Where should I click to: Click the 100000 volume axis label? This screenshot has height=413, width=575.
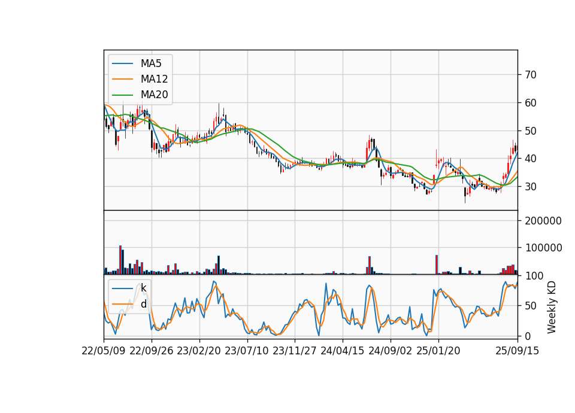pos(543,248)
